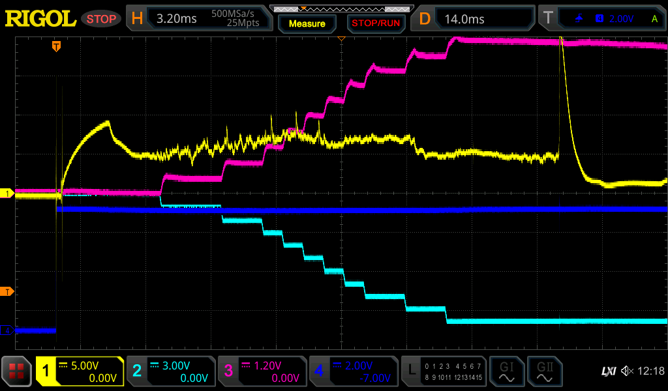Toggle channel 1 yellow 5.00V

pyautogui.click(x=80, y=372)
